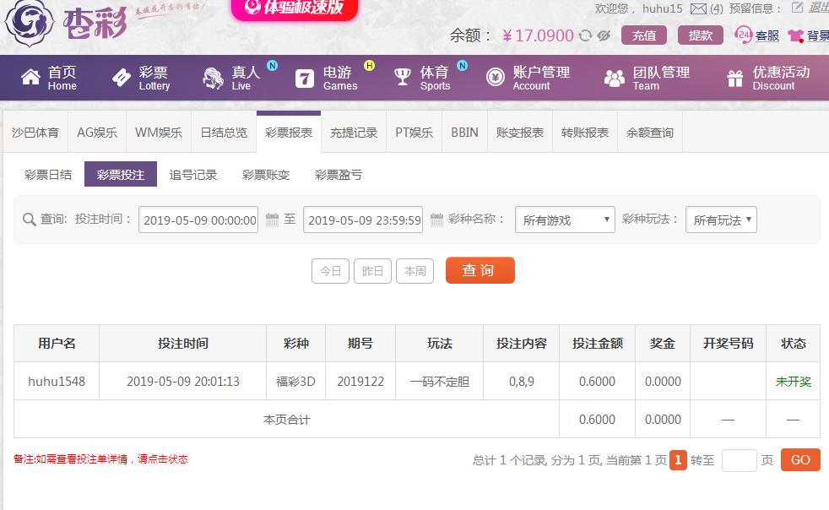Hide balance using the eye icon
The width and height of the screenshot is (829, 510).
click(x=604, y=35)
